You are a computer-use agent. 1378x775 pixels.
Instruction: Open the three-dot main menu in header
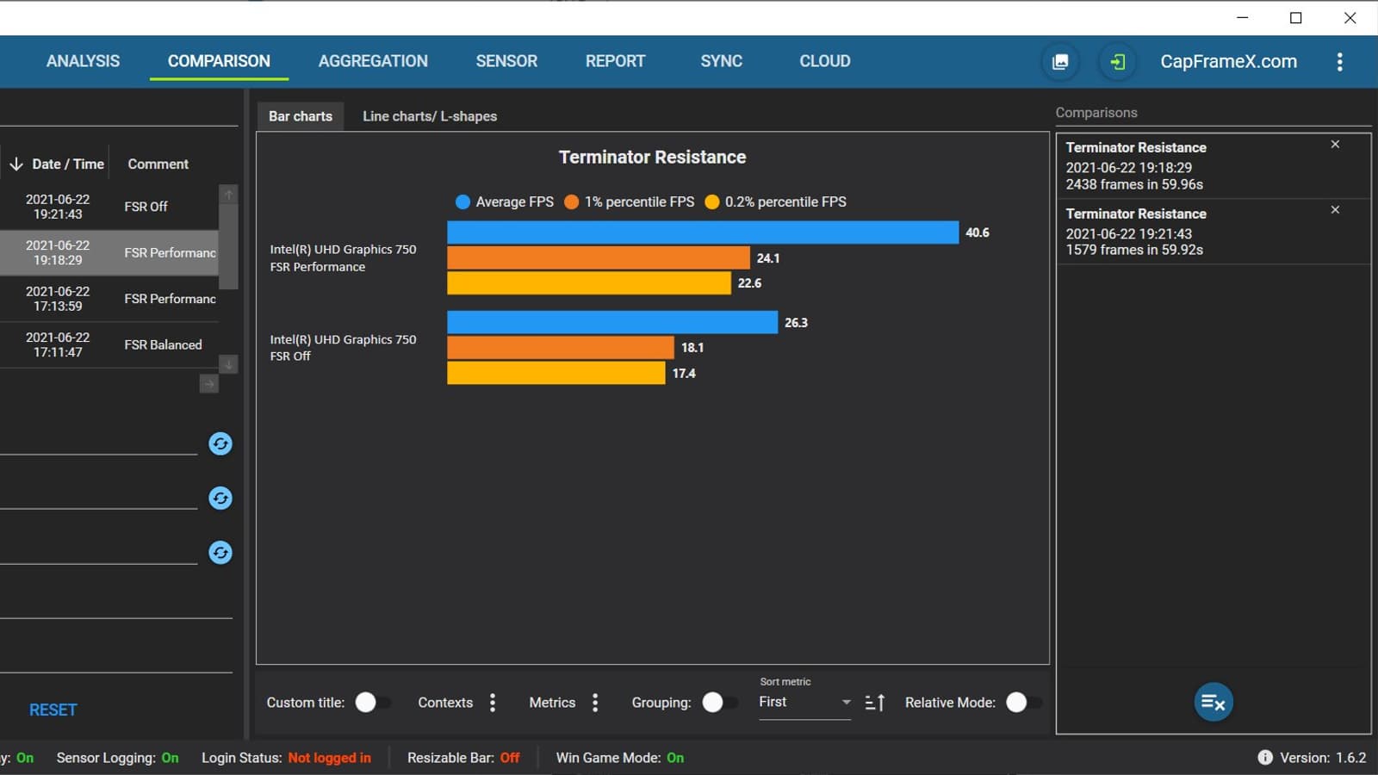tap(1339, 62)
